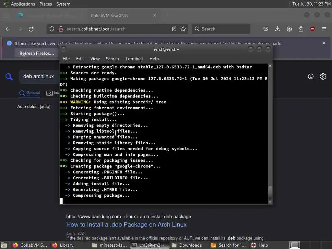
Task: Bookmark this page with the star icon
Action: [184, 29]
